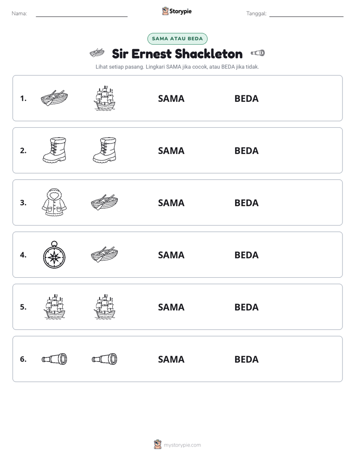Viewport: 355px width, 459px height.
Task: Choose SAMA for row 2
Action: pyautogui.click(x=171, y=151)
